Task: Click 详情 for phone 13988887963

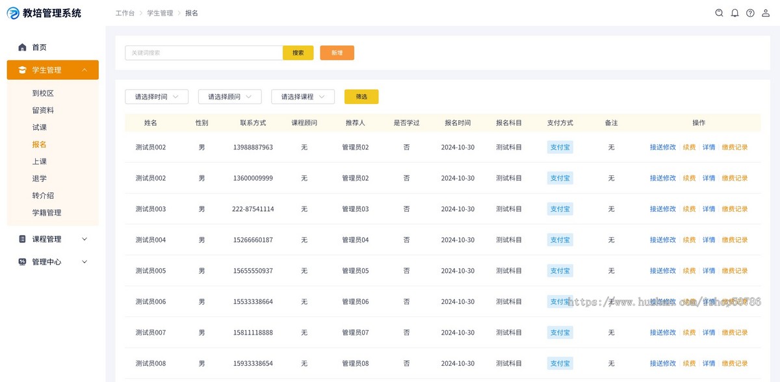Action: click(708, 147)
